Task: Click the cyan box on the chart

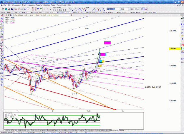Action: tap(100, 61)
